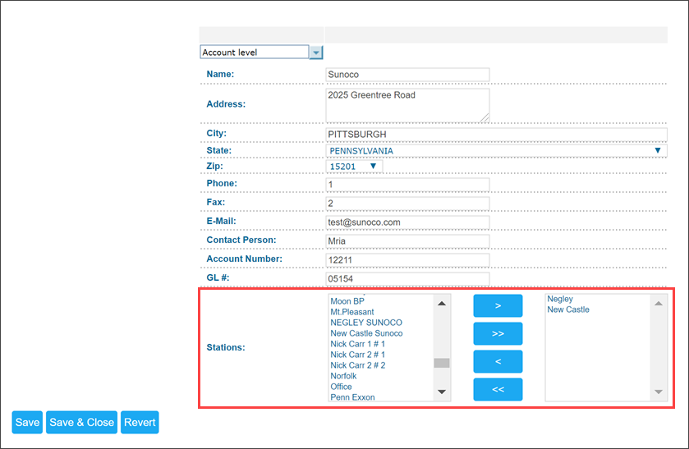
Task: Move selected station right with > button
Action: [498, 306]
